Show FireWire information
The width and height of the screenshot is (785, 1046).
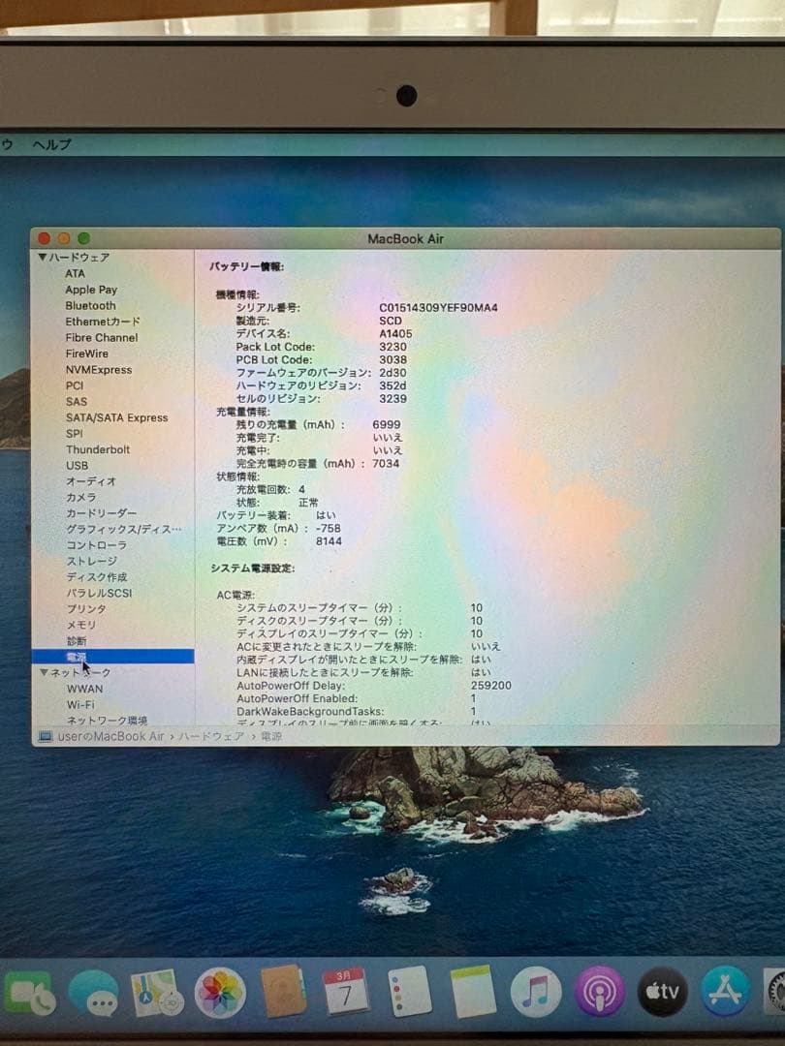87,354
